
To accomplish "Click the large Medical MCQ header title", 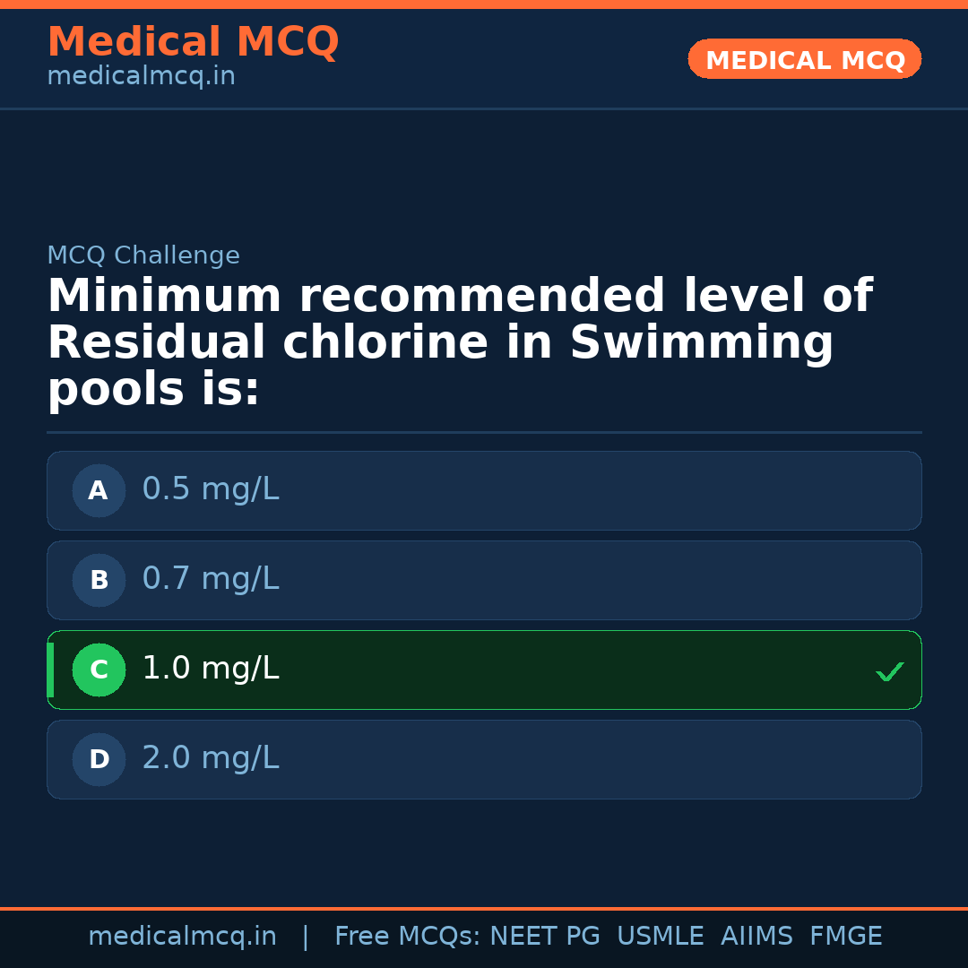I will 193,42.
